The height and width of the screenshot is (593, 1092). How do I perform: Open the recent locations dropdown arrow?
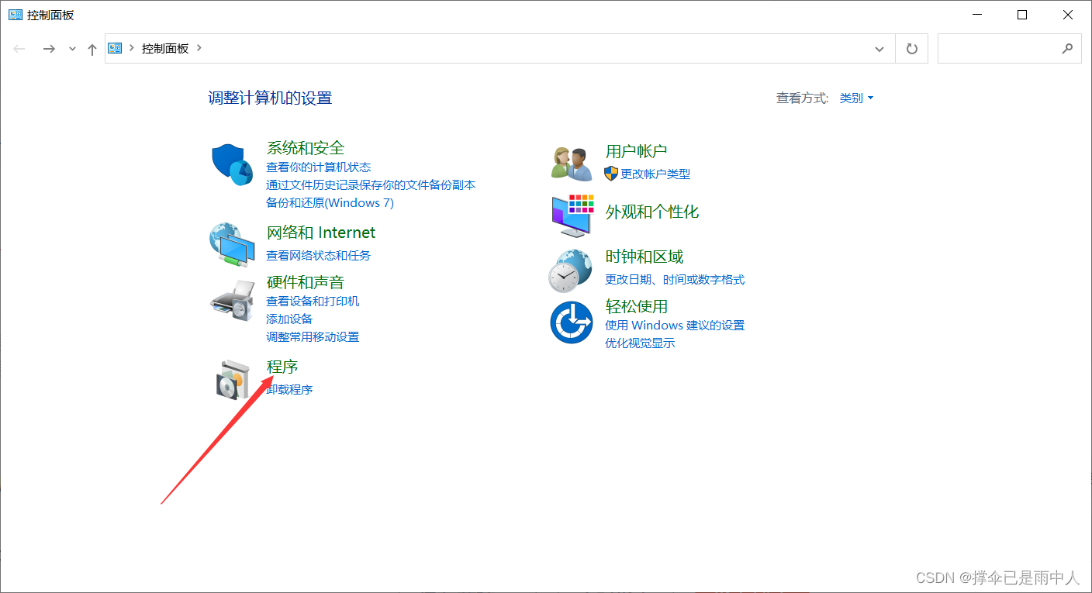tap(72, 49)
